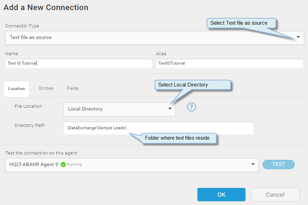The height and width of the screenshot is (205, 308).
Task: Click the TEST button
Action: 278,164
